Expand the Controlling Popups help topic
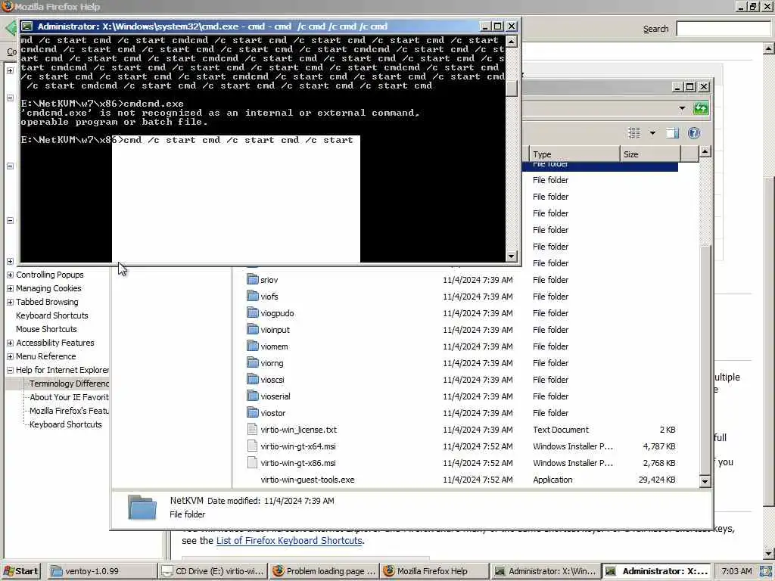775x581 pixels. click(10, 275)
